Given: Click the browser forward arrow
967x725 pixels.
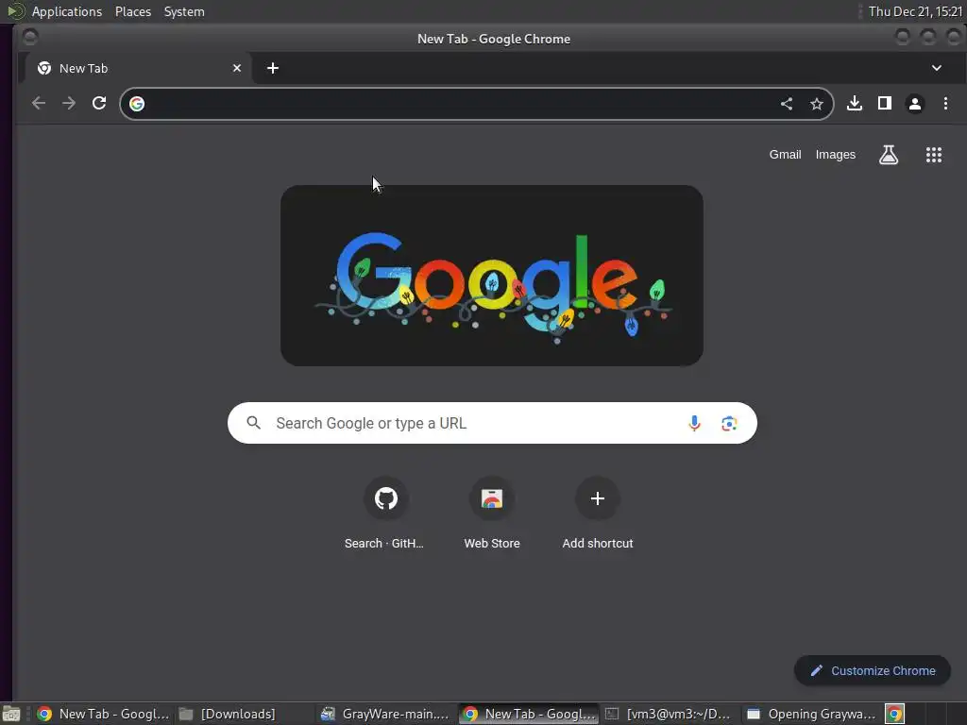Looking at the screenshot, I should [x=68, y=103].
